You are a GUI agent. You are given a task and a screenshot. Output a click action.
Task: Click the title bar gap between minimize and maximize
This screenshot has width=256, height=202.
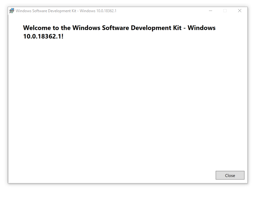click(218, 11)
